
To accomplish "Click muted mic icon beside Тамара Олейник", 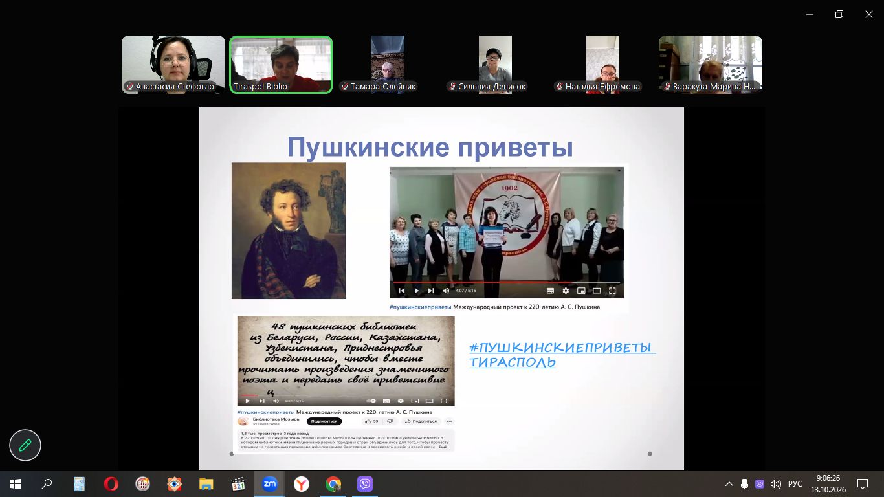I will [x=345, y=87].
